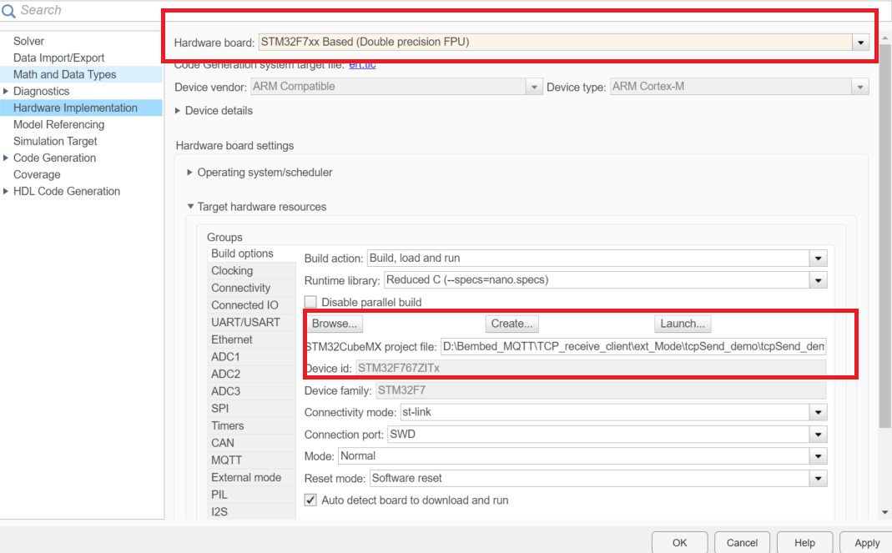The width and height of the screenshot is (892, 553).
Task: Expand the Device details section
Action: (177, 110)
